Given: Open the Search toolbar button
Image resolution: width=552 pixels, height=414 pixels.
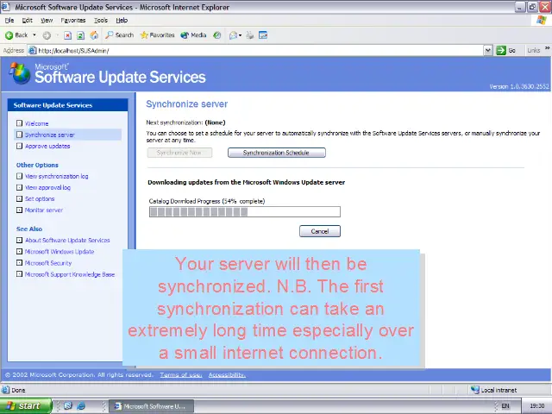Looking at the screenshot, I should tap(119, 34).
